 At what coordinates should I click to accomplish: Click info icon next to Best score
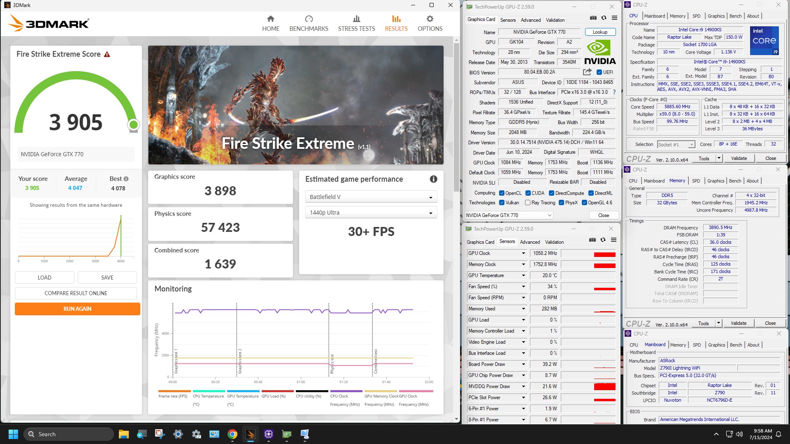[x=126, y=179]
